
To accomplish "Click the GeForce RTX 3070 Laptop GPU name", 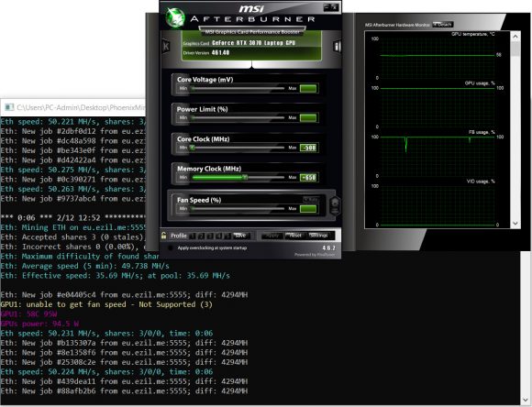I will point(253,43).
